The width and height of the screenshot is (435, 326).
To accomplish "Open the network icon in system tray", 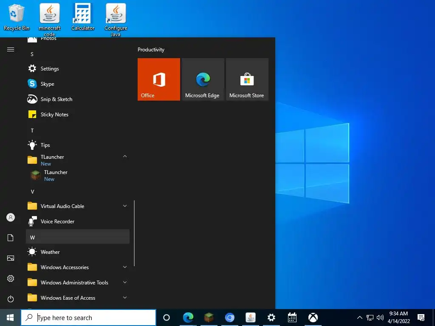I will click(370, 318).
